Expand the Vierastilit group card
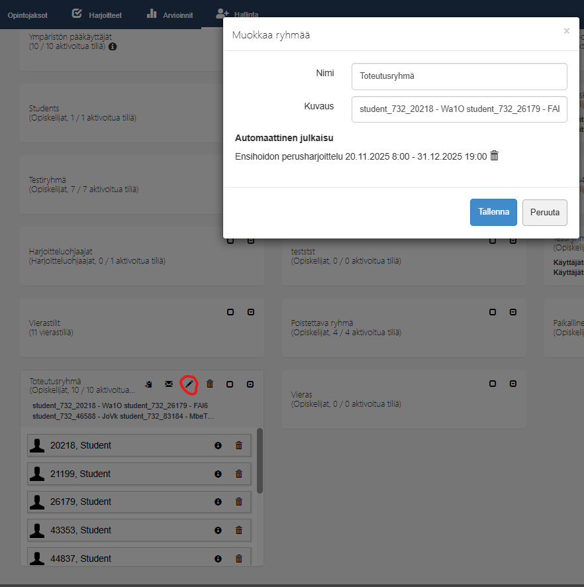 pos(251,312)
